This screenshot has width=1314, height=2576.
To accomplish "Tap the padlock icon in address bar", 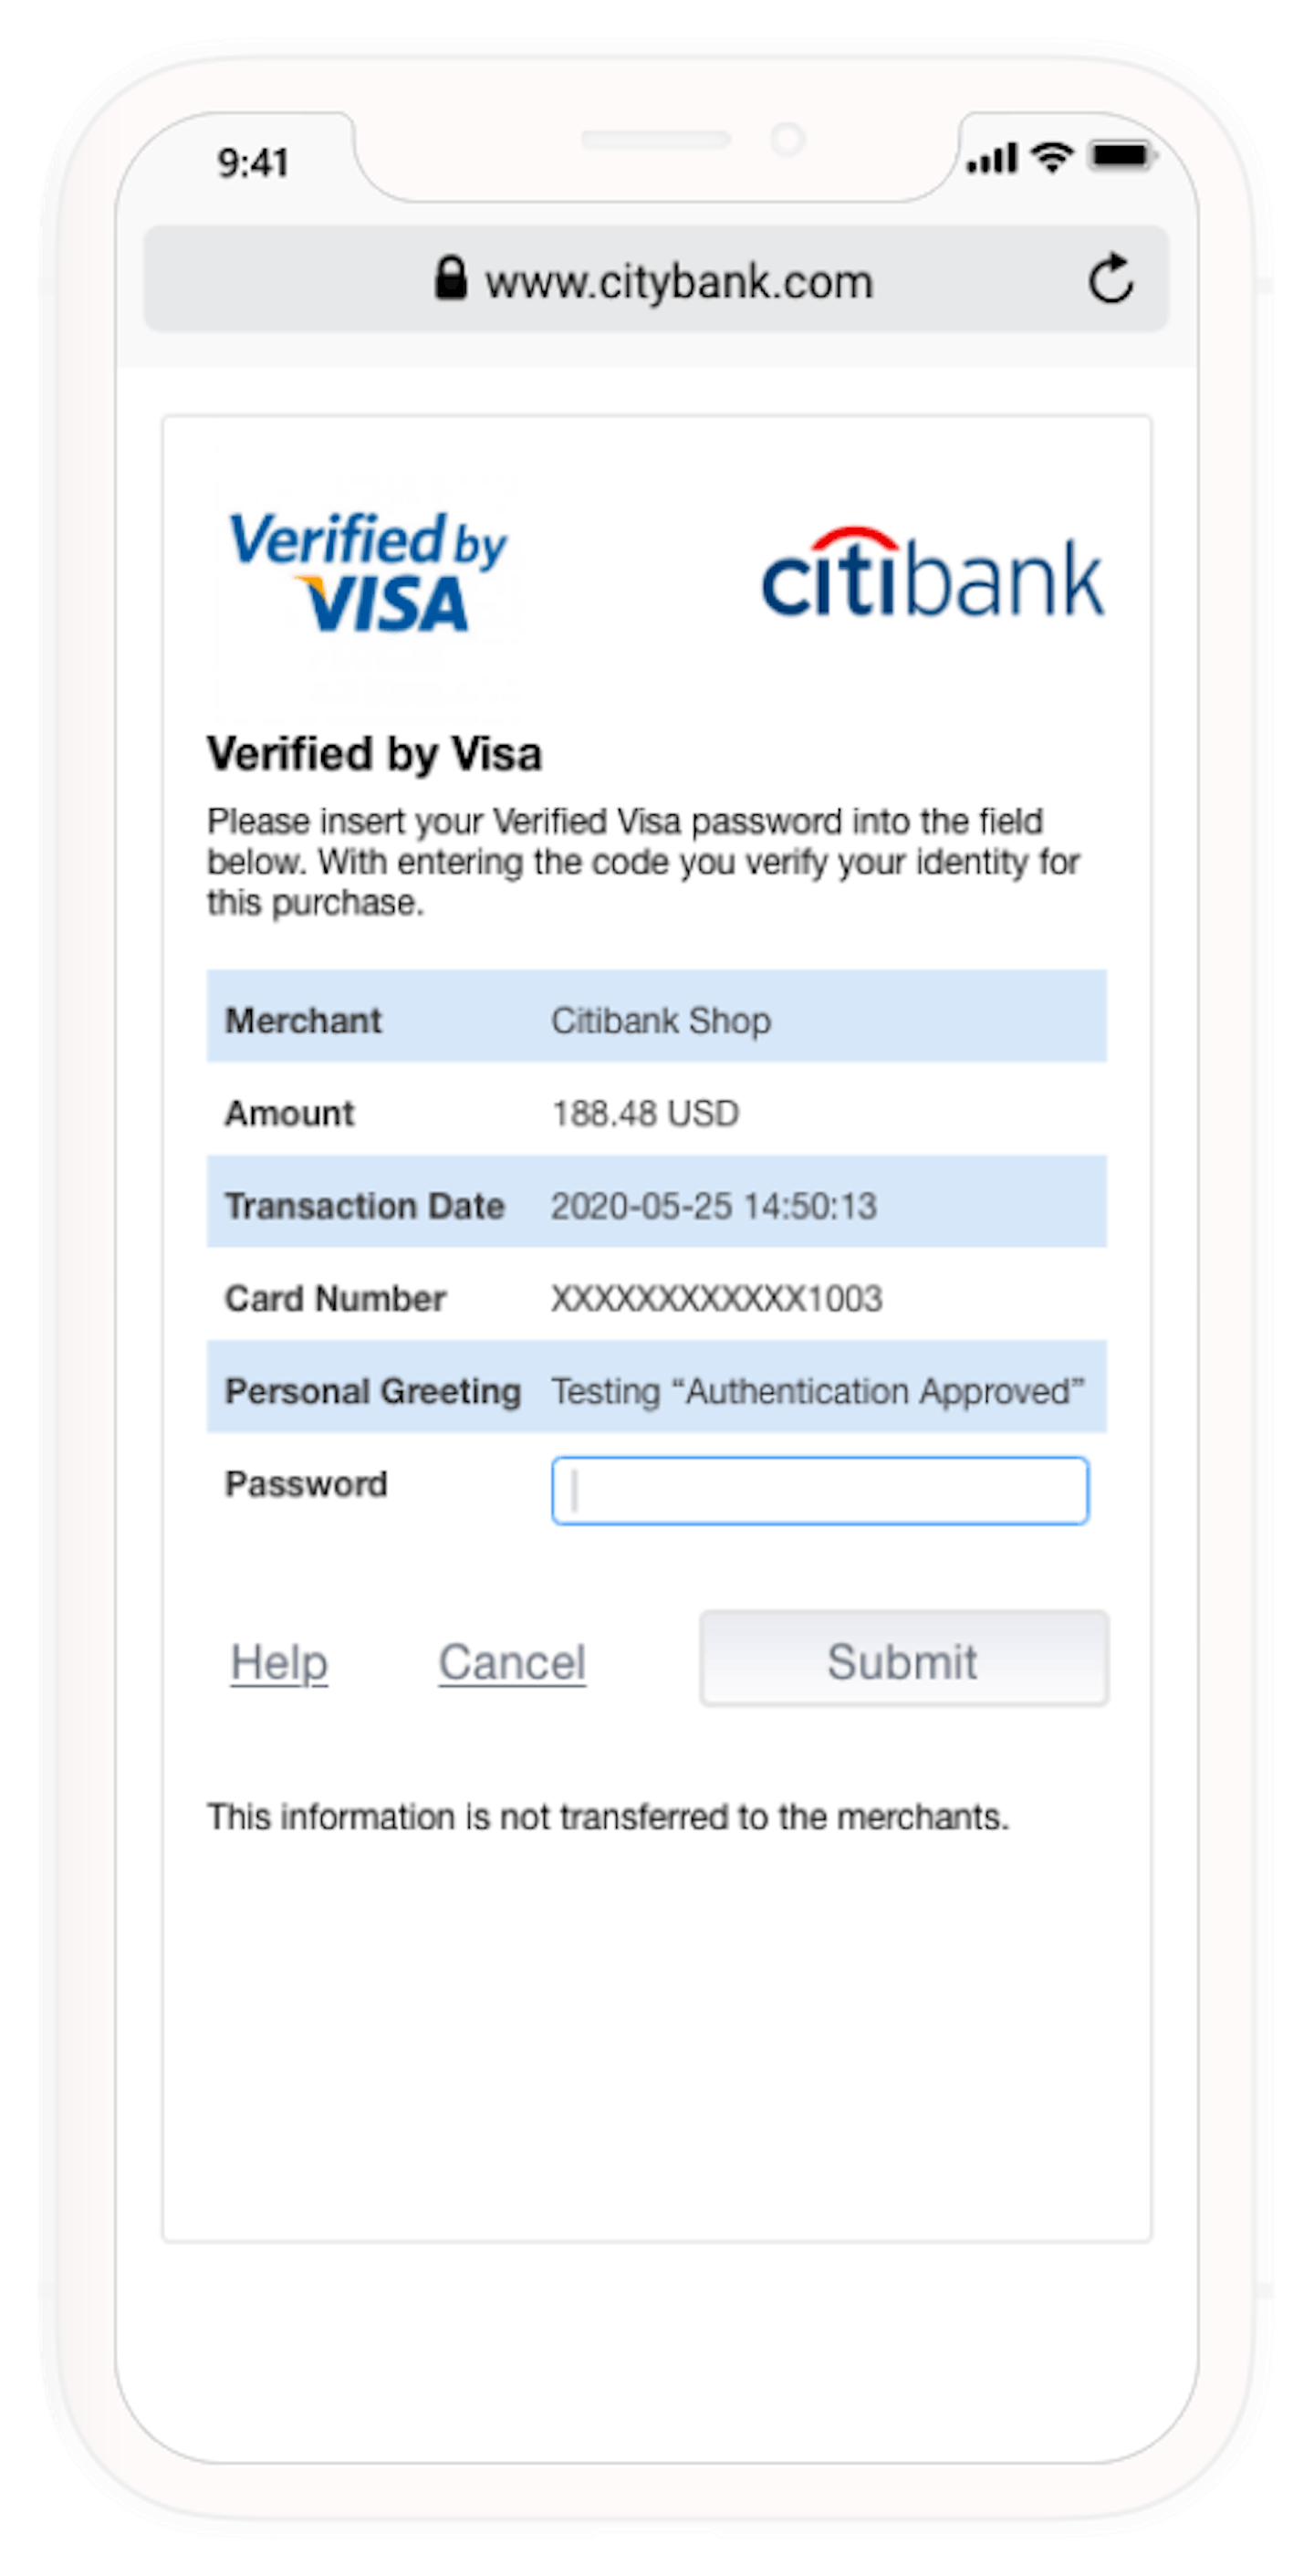I will coord(450,279).
